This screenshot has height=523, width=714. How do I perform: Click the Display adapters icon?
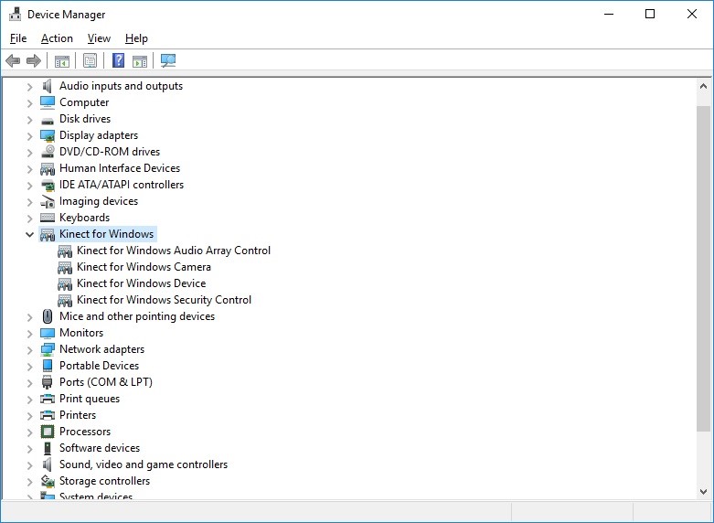point(48,135)
